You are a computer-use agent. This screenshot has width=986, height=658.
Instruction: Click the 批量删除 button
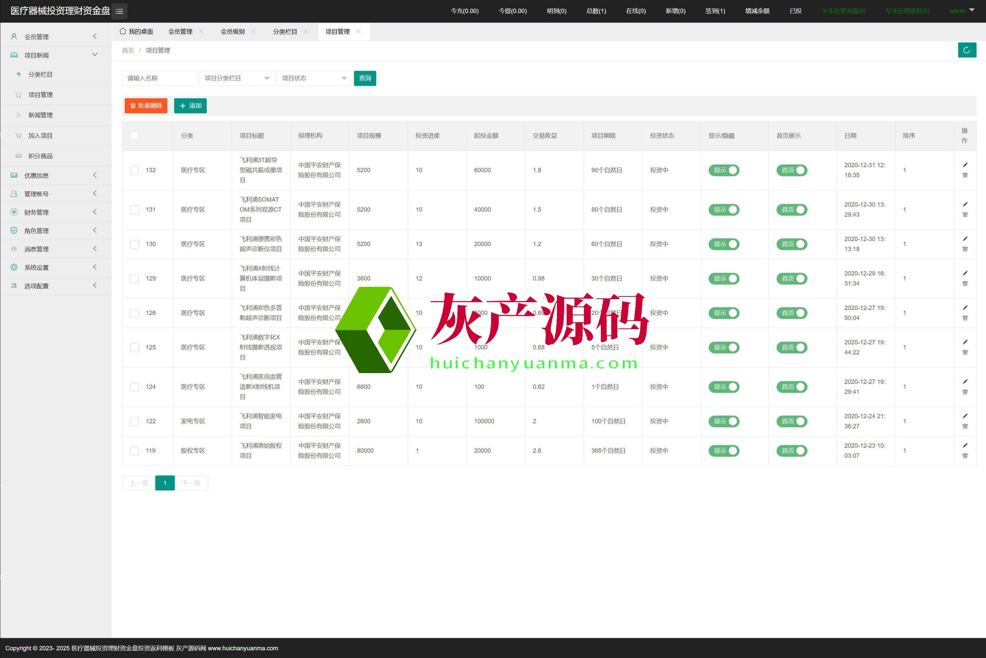click(146, 106)
